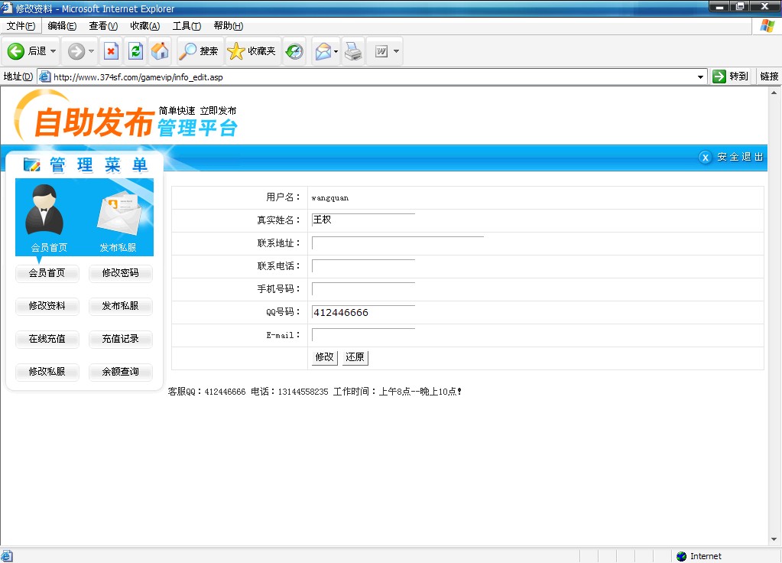Click the Print toolbar icon
Image resolution: width=782 pixels, height=563 pixels.
pyautogui.click(x=352, y=51)
